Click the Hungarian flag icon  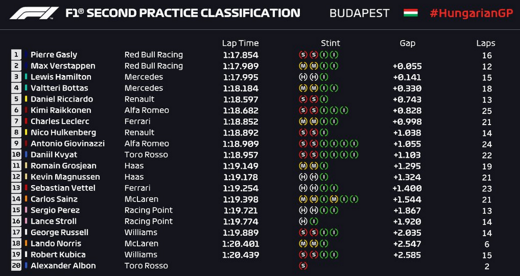click(x=410, y=13)
